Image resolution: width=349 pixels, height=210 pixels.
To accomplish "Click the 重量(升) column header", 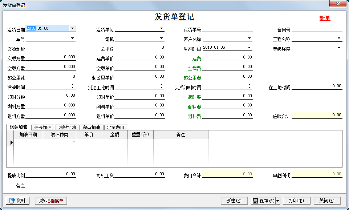I will pos(141,135).
